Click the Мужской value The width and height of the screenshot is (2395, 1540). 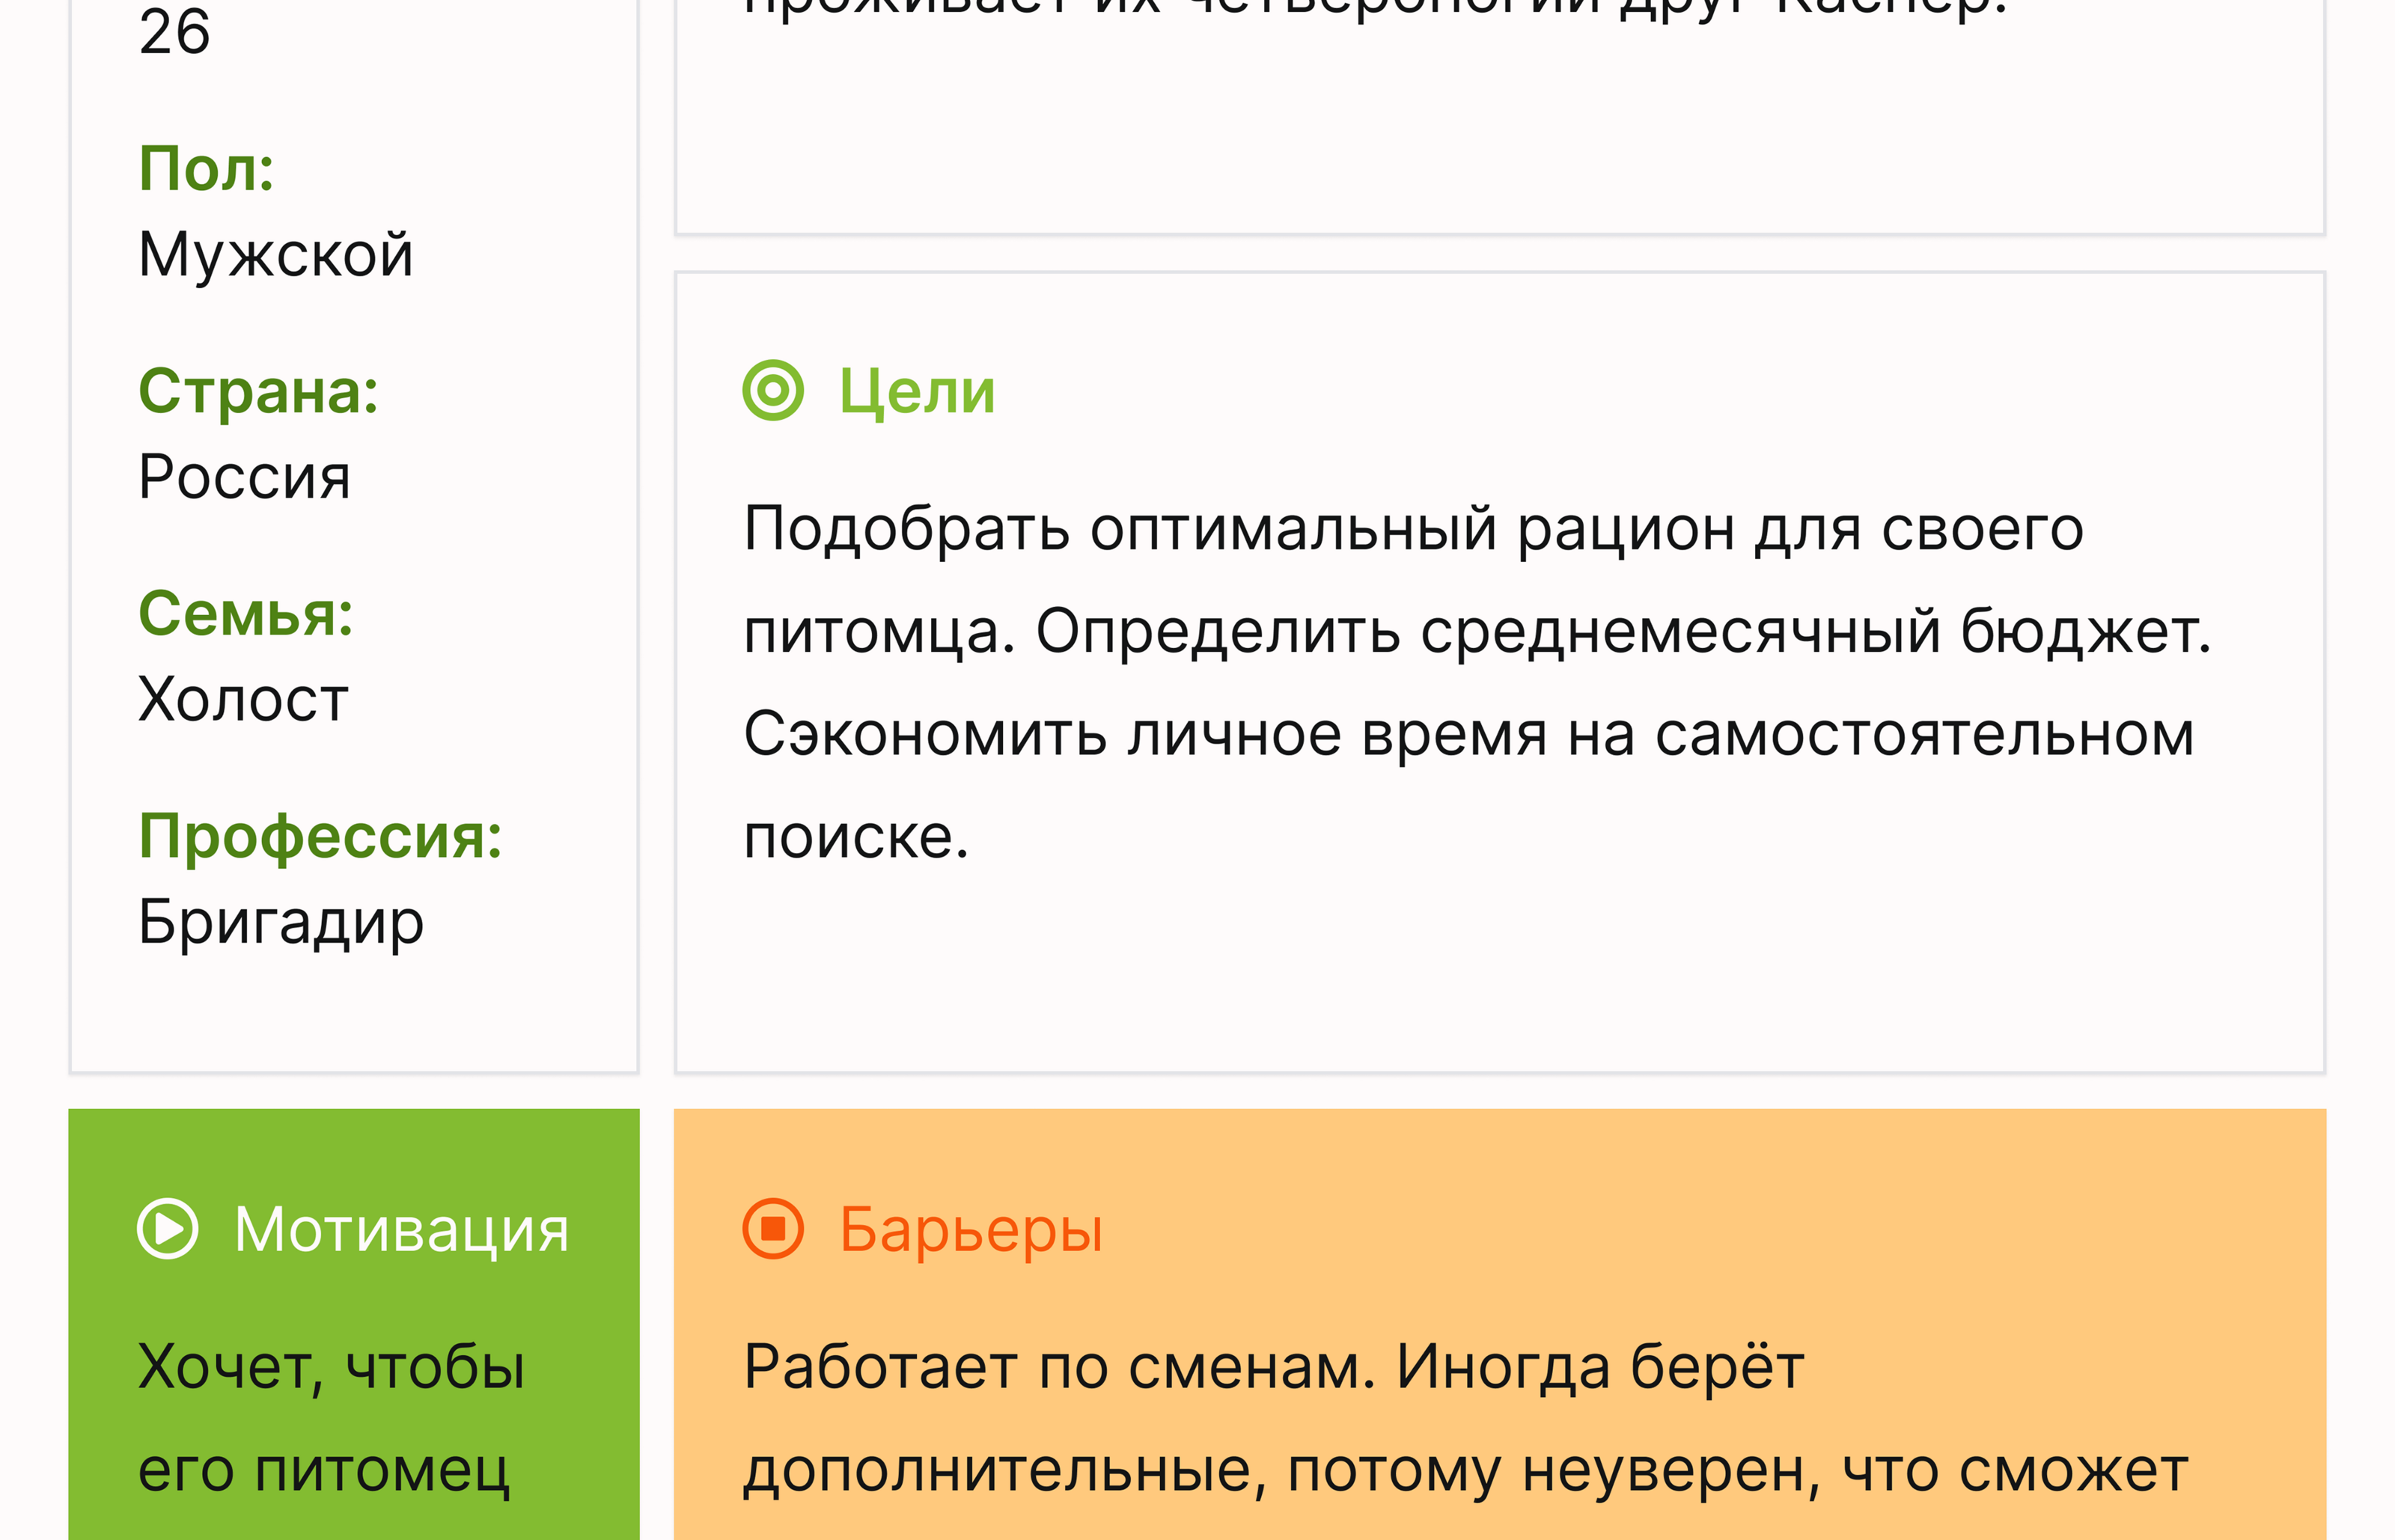tap(275, 254)
